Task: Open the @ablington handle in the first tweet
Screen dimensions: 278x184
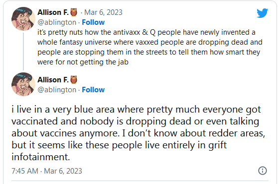Action: point(57,22)
